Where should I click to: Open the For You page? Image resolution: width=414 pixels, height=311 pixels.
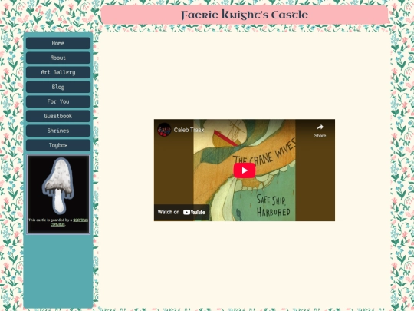58,101
